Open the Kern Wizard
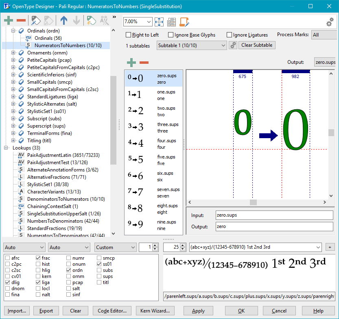Image resolution: width=339 pixels, height=319 pixels. pyautogui.click(x=155, y=311)
